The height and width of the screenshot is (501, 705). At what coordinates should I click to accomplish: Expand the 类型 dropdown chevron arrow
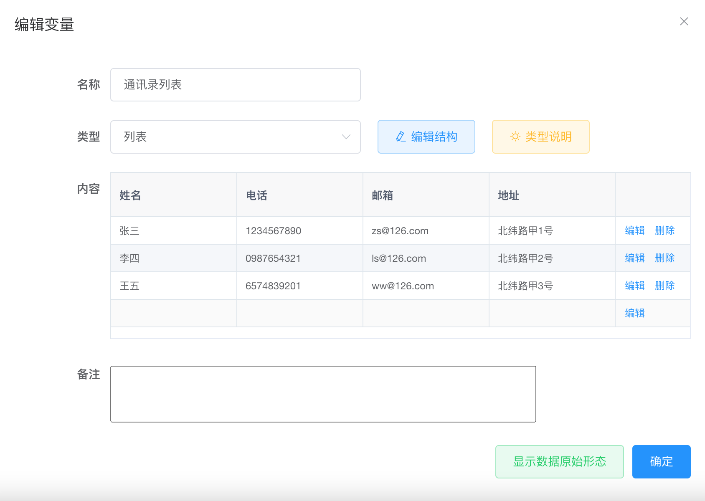pyautogui.click(x=346, y=137)
